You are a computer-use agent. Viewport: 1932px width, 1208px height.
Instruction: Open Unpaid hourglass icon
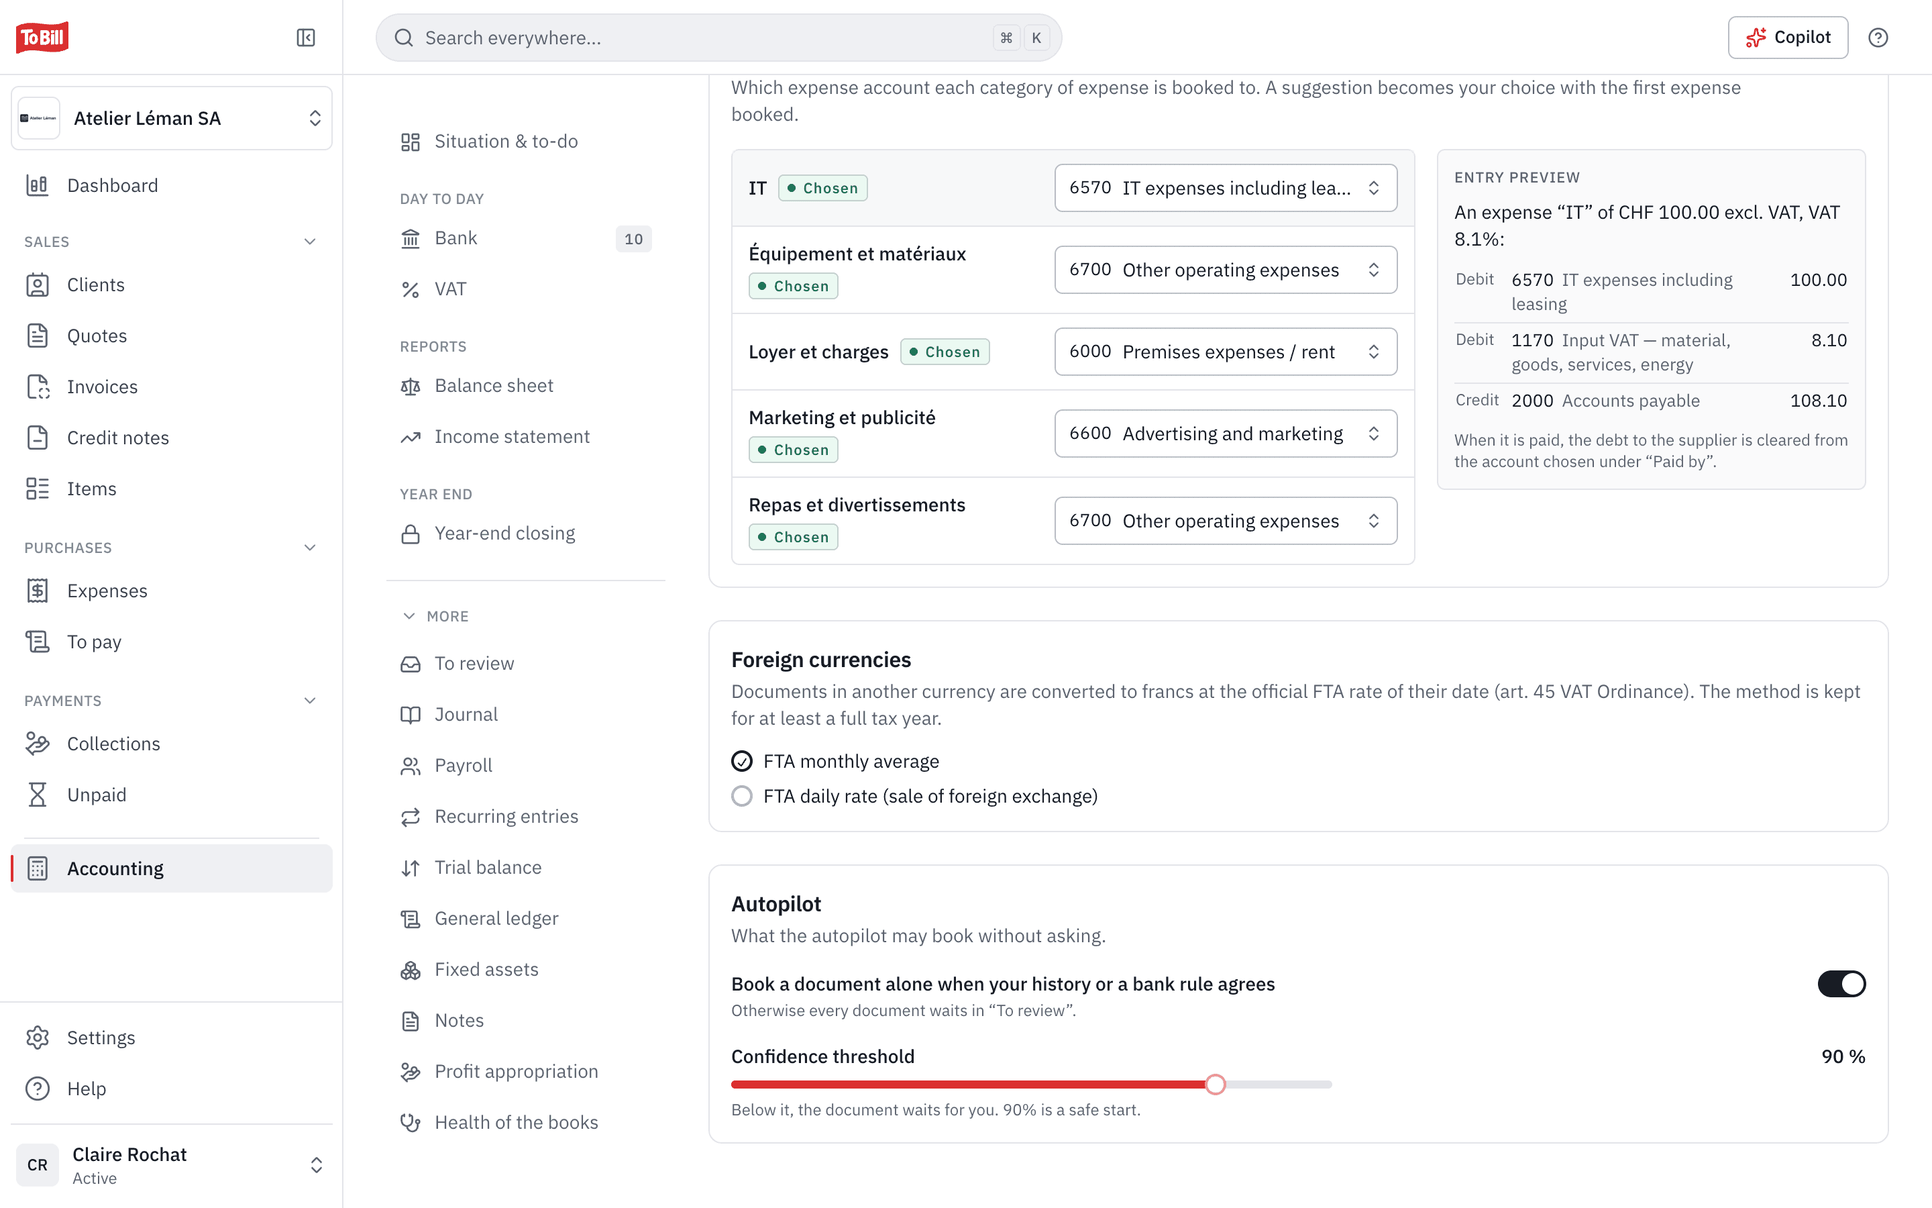click(38, 795)
